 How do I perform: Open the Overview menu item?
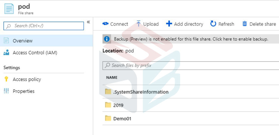tap(46, 41)
